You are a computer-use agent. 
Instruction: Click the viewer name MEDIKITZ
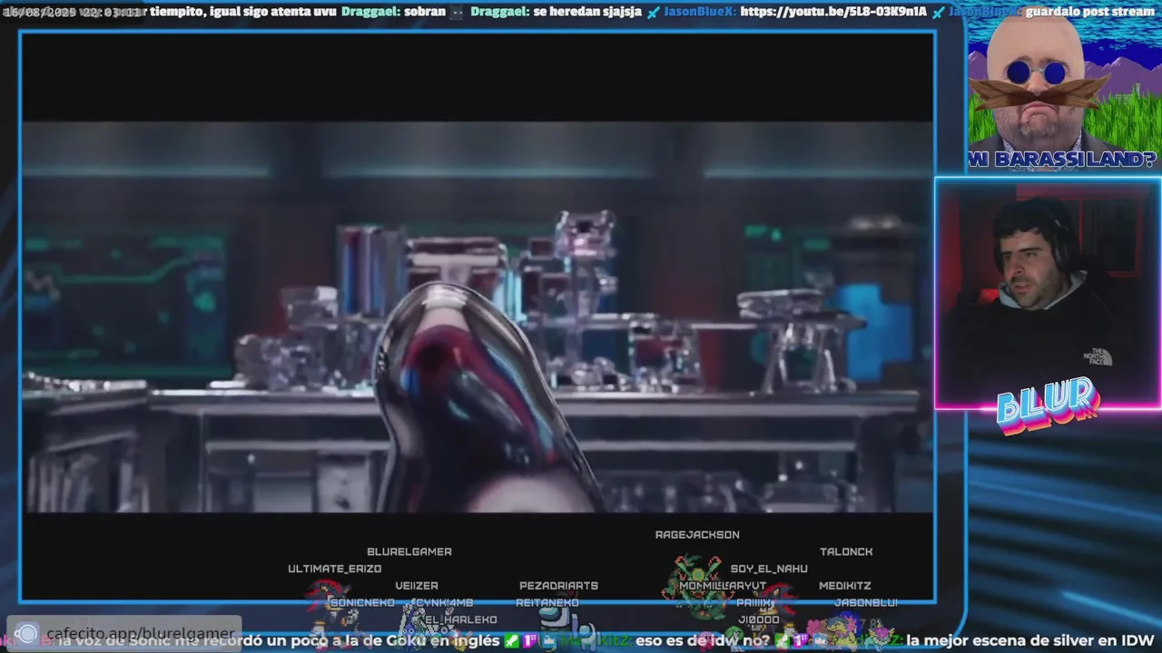(x=845, y=586)
